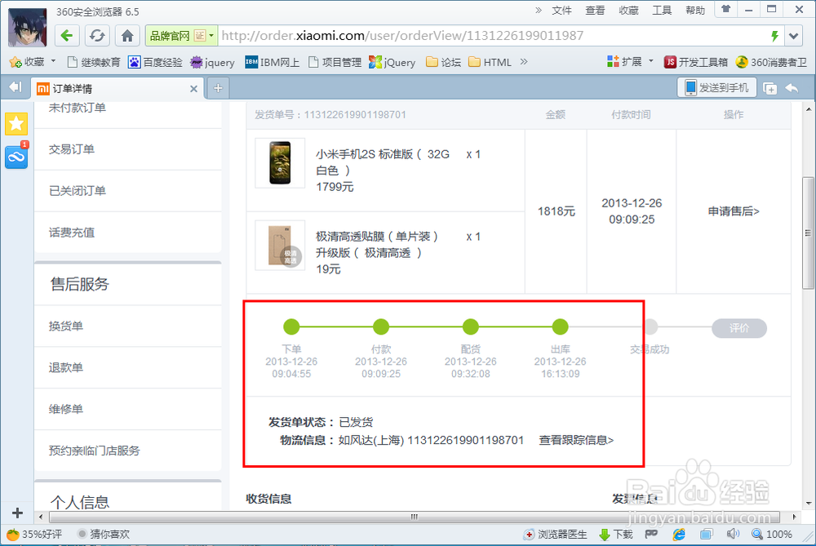The image size is (816, 546).
Task: Open 退款单 under 售后服务
Action: pyautogui.click(x=66, y=367)
